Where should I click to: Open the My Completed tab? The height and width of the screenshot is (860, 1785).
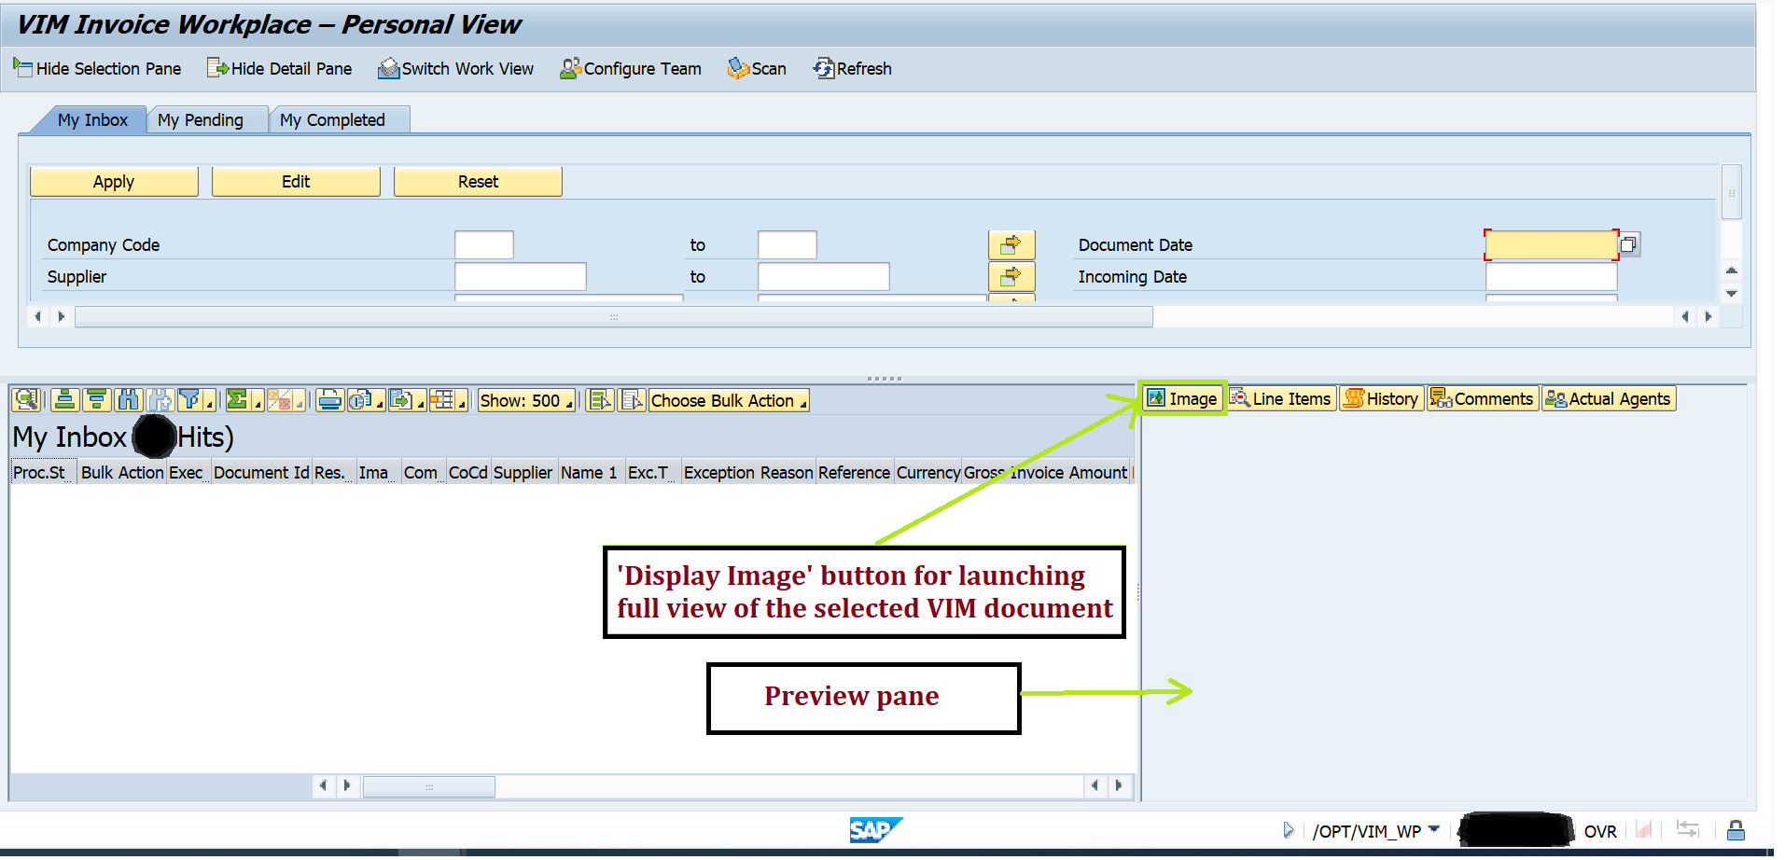click(x=331, y=119)
